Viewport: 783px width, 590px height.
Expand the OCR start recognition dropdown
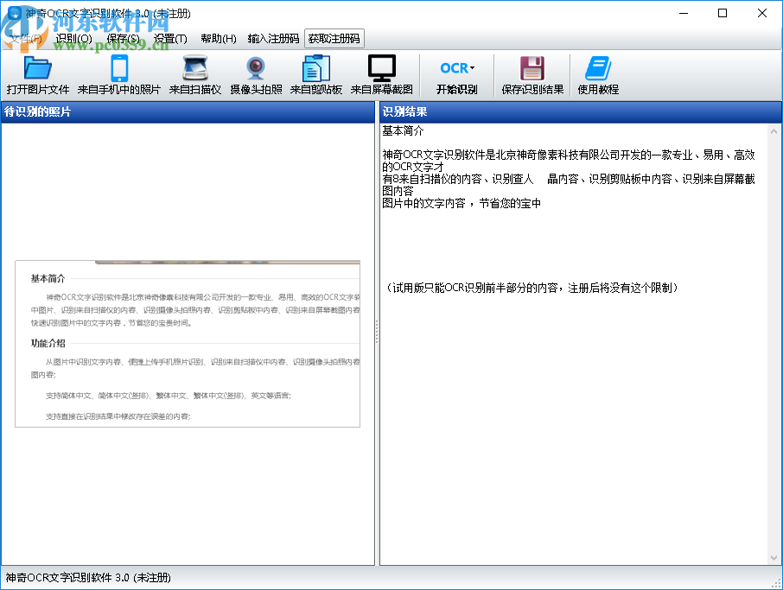(472, 68)
